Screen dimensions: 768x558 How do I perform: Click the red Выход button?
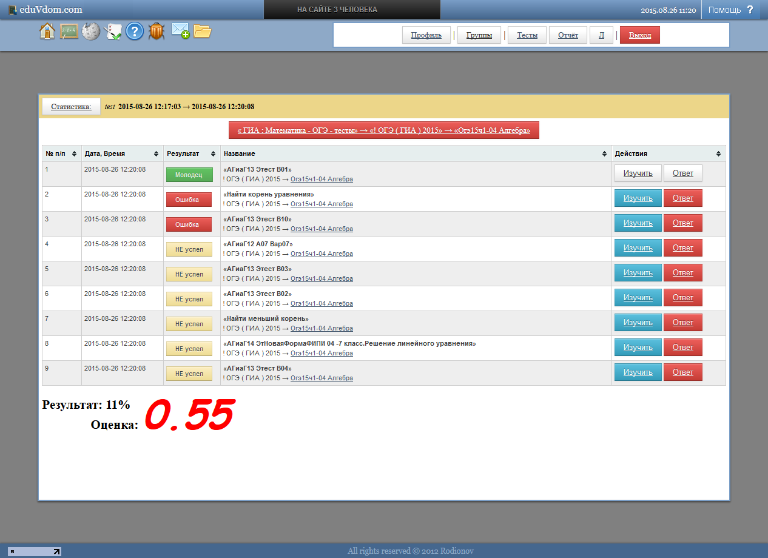click(639, 35)
